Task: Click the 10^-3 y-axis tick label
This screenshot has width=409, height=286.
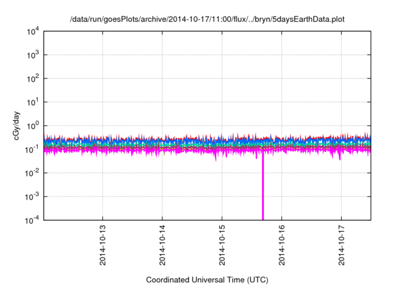Action: (x=31, y=197)
